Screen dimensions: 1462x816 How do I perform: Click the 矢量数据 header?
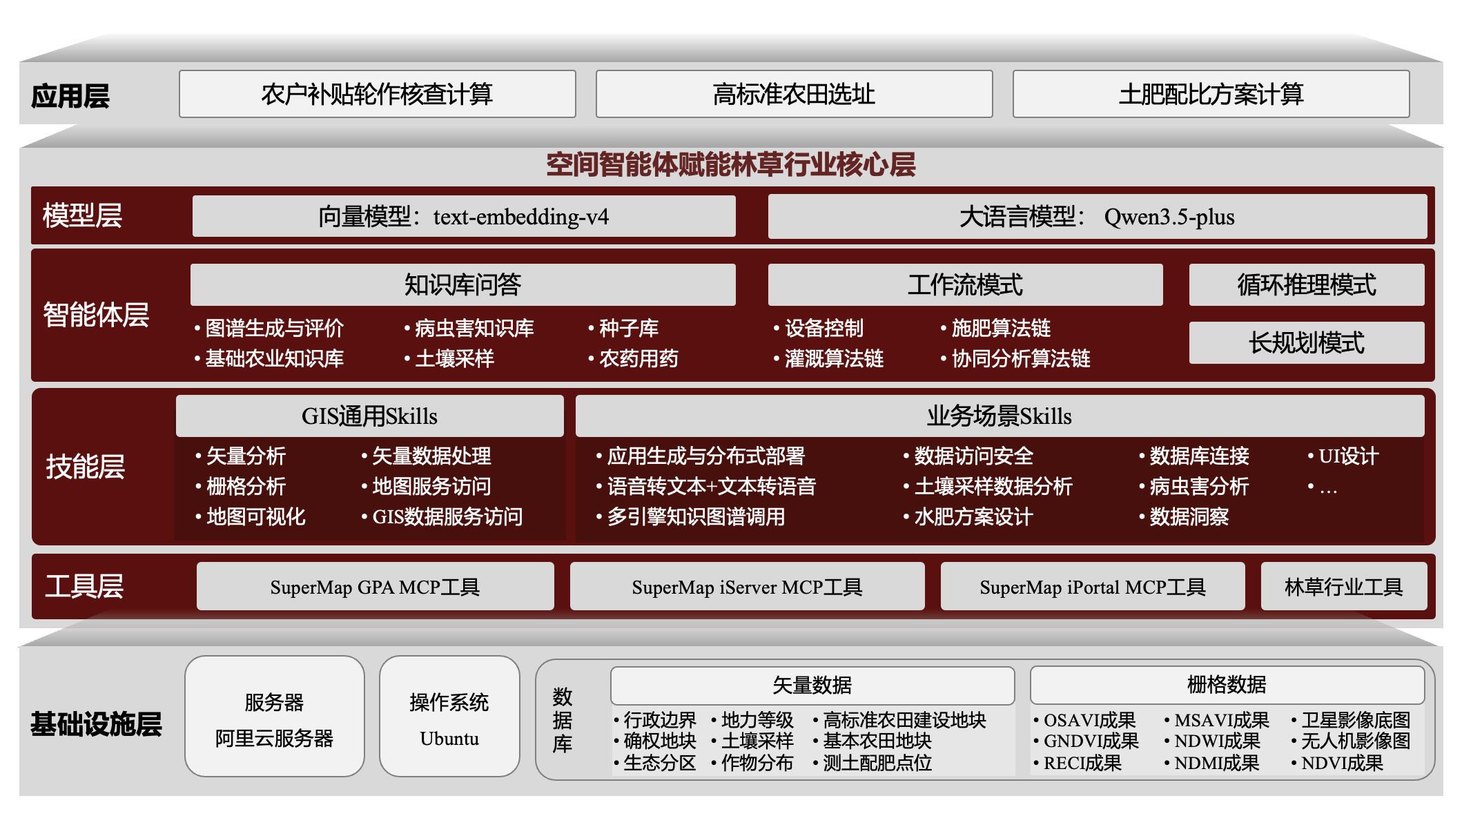(812, 686)
